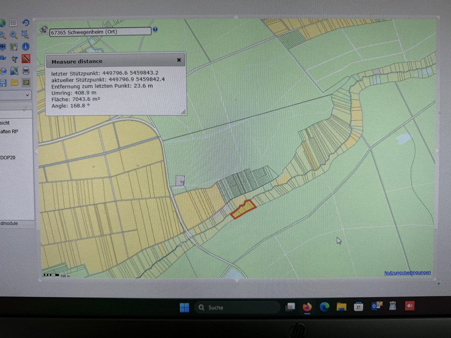Click the address search icon beside location field
Image resolution: width=451 pixels, height=338 pixels.
pyautogui.click(x=44, y=29)
